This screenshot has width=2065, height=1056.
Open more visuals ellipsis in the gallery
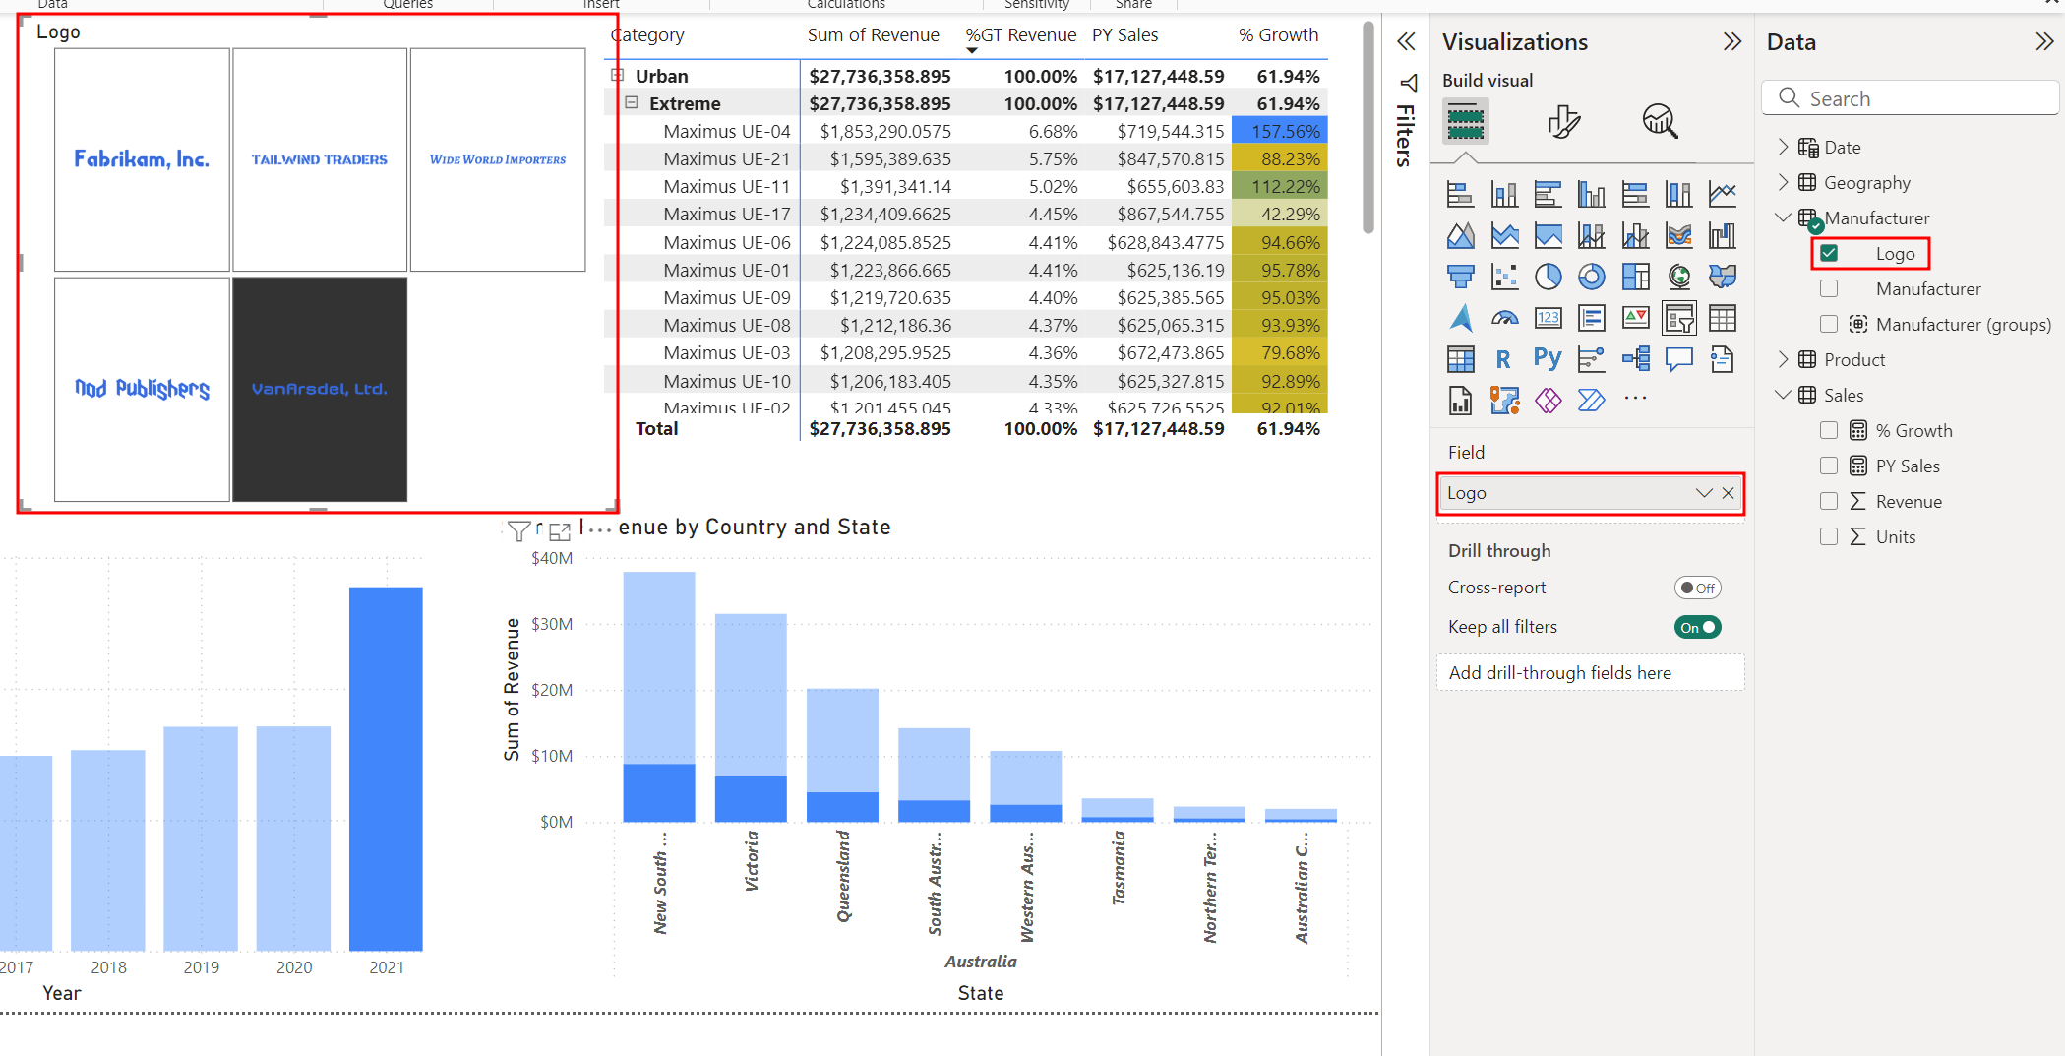pyautogui.click(x=1635, y=401)
